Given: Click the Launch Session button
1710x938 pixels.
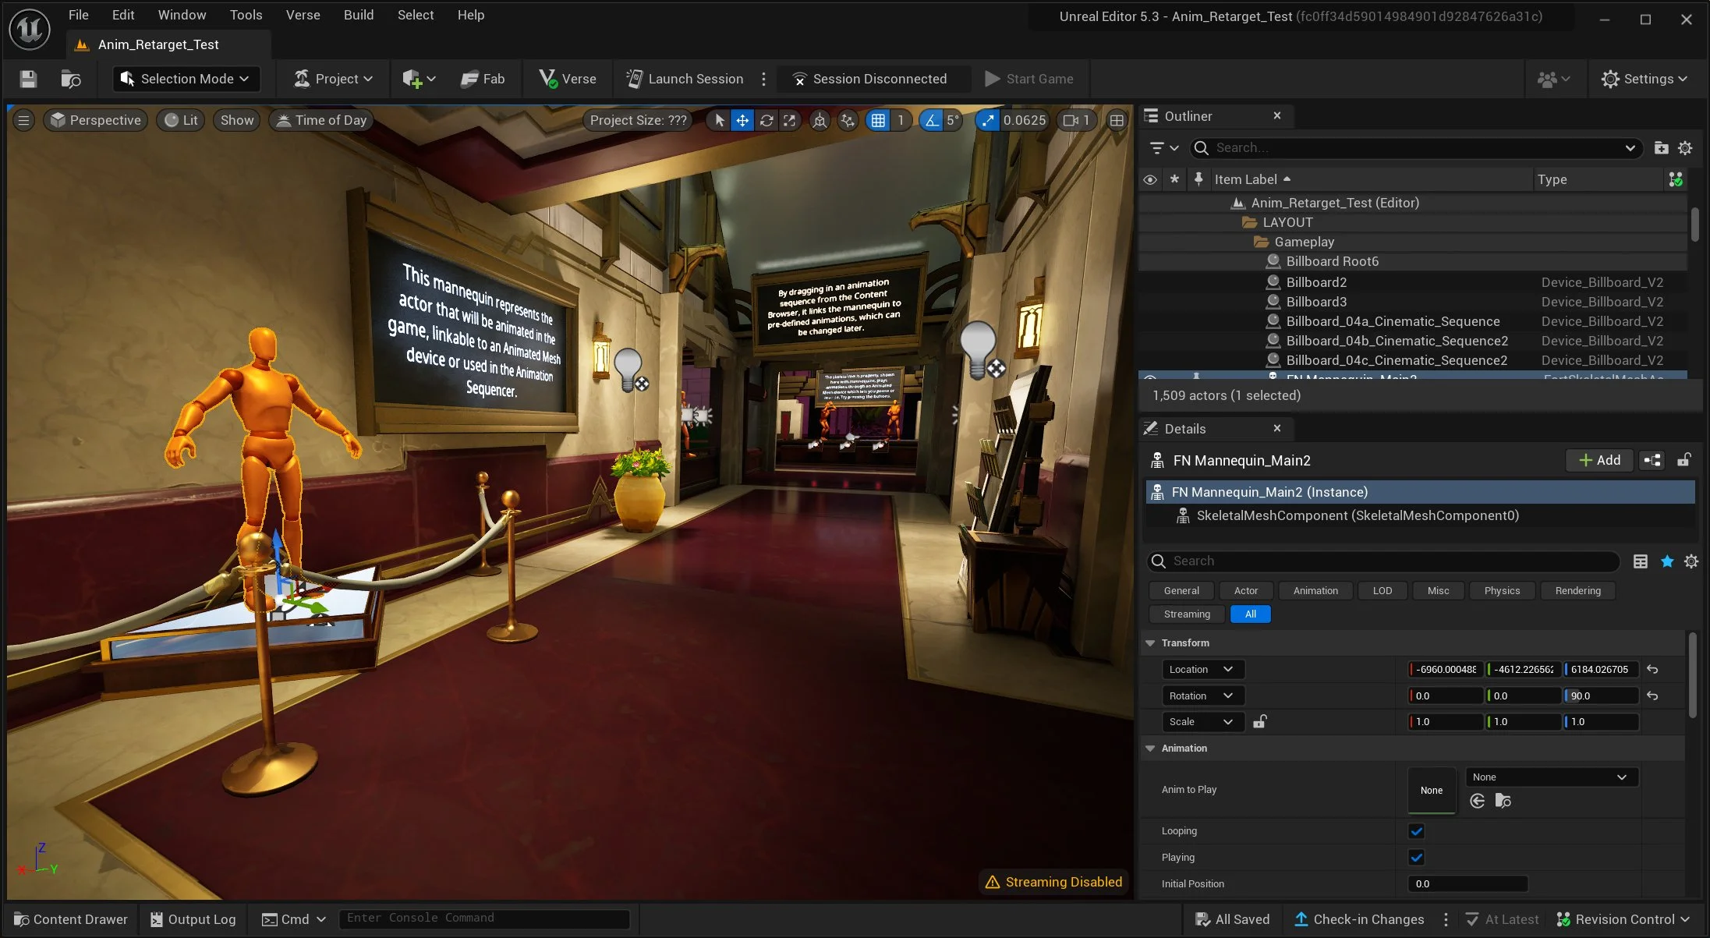Looking at the screenshot, I should click(x=685, y=79).
